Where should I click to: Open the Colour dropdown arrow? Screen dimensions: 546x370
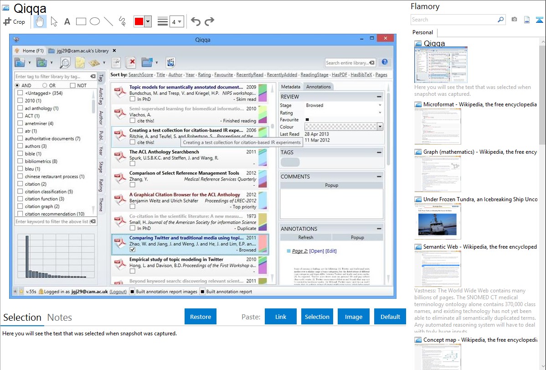click(380, 126)
